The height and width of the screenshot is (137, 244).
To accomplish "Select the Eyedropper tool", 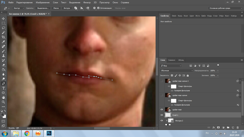I will [x=3, y=42].
